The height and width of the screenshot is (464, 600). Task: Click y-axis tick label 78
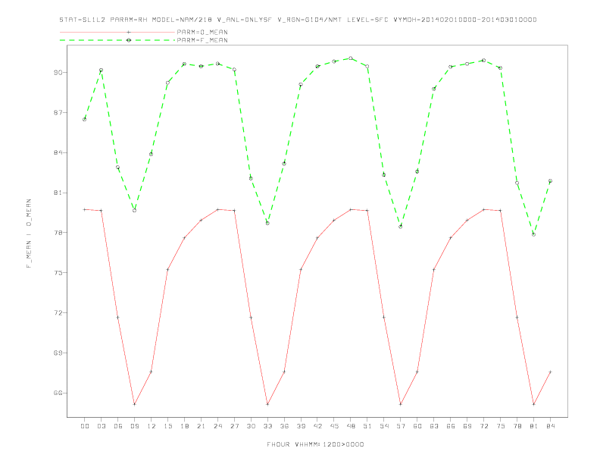click(x=58, y=233)
